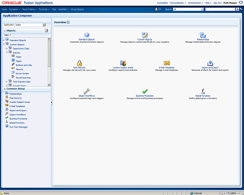The height and width of the screenshot is (195, 244).
Task: Click the Fields icon under Solution
Action: click(x=13, y=56)
